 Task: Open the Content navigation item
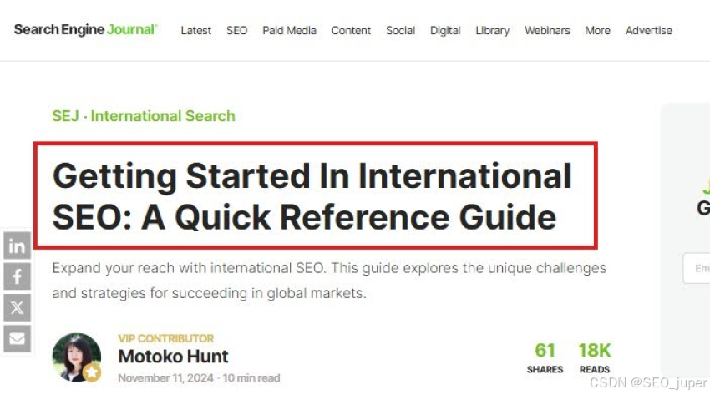pyautogui.click(x=351, y=31)
